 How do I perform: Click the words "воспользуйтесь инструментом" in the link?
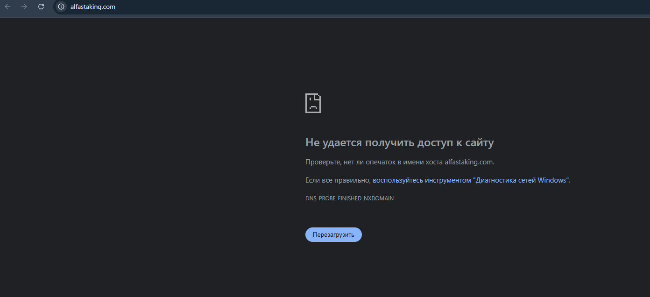(x=421, y=180)
